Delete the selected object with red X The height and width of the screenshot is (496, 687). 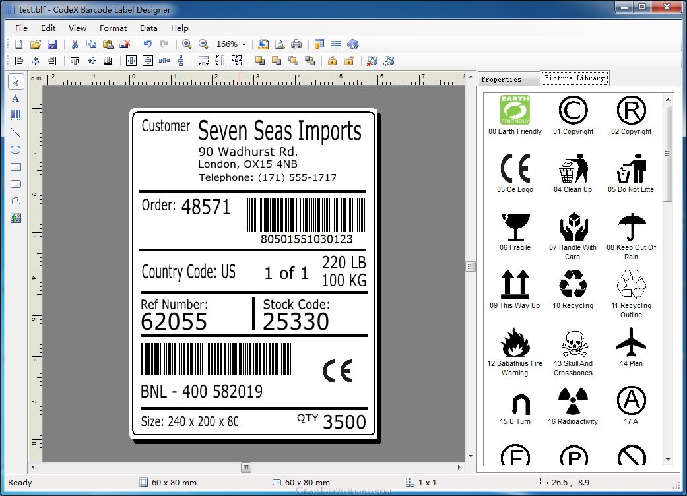pos(125,44)
